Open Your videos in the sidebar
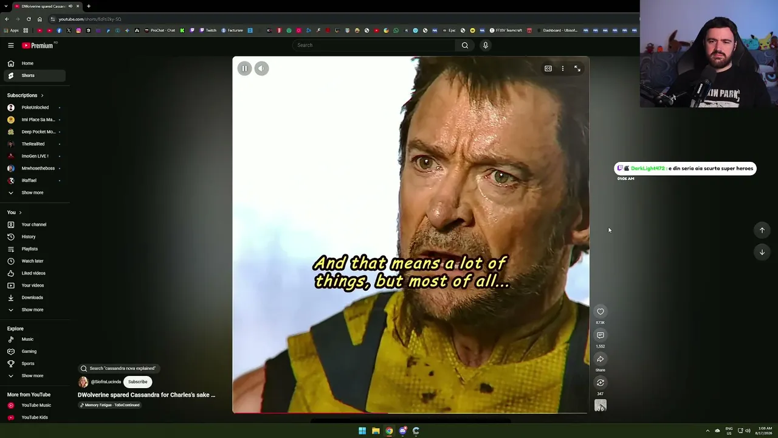Screen dimensions: 778x438 34,285
